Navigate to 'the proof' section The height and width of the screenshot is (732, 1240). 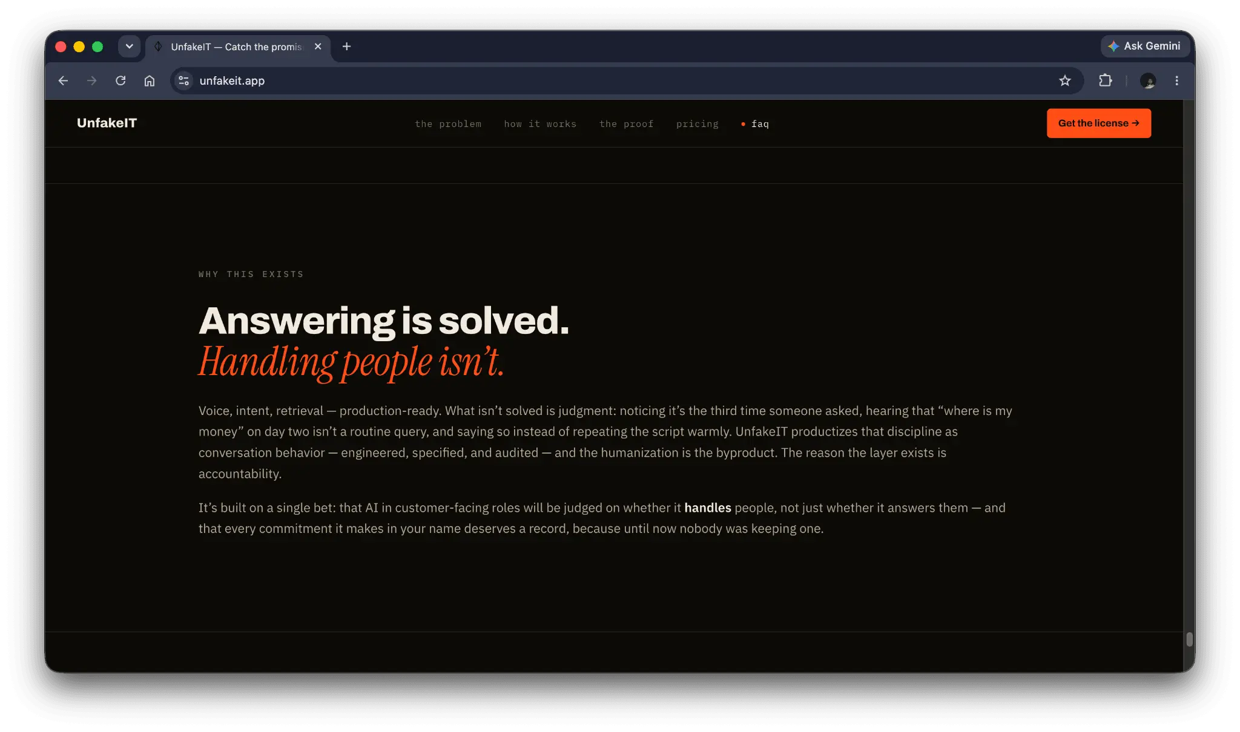pyautogui.click(x=626, y=124)
